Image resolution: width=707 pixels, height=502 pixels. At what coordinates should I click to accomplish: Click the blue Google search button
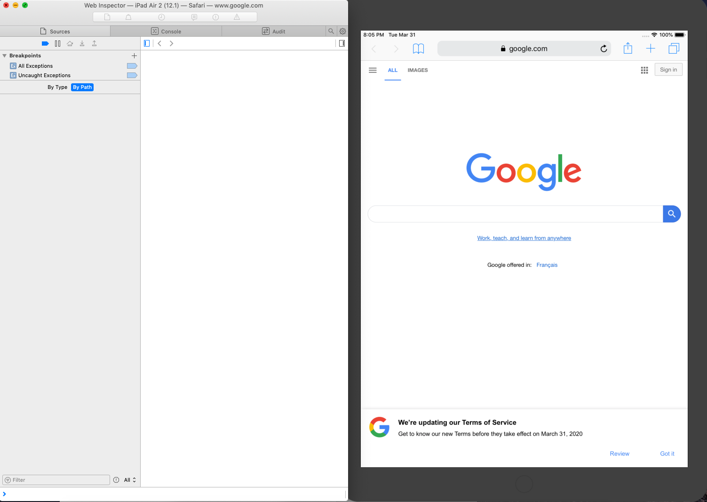coord(672,214)
